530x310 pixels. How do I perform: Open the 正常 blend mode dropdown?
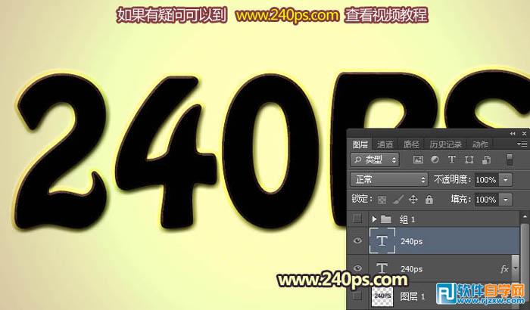[389, 179]
